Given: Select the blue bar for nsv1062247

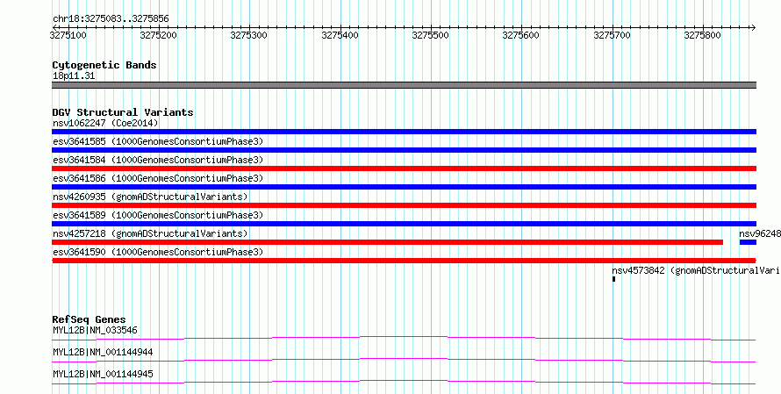Looking at the screenshot, I should 404,132.
